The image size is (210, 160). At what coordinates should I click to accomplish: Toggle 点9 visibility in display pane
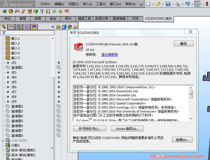tap(59, 102)
